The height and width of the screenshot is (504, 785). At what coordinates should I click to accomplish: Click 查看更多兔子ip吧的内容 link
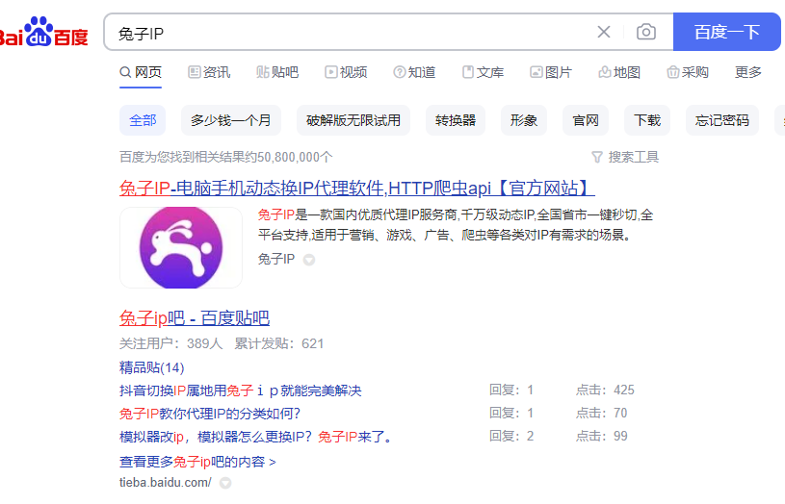(x=197, y=462)
